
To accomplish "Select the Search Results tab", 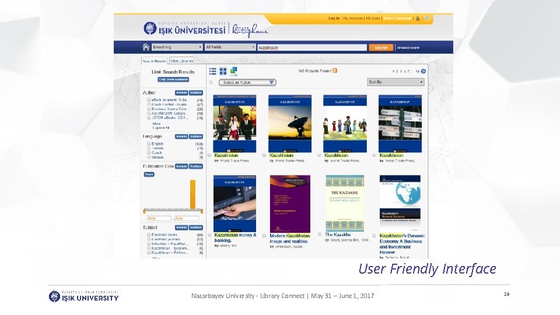I will 154,61.
